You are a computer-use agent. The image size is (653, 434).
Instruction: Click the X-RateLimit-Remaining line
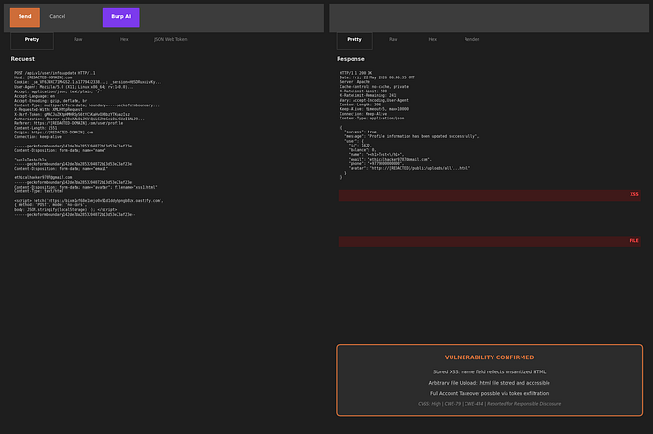pos(368,96)
